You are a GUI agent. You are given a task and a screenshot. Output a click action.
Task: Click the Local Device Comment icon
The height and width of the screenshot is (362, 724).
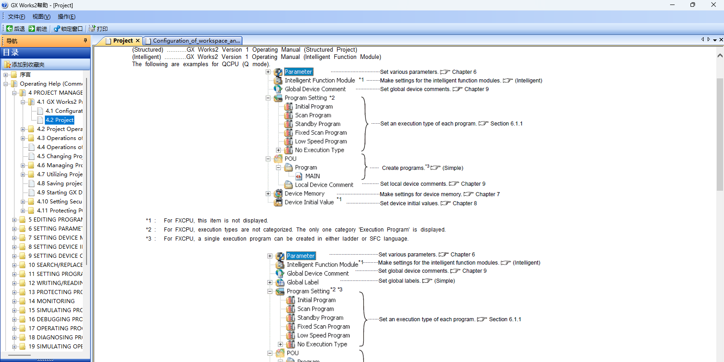288,185
